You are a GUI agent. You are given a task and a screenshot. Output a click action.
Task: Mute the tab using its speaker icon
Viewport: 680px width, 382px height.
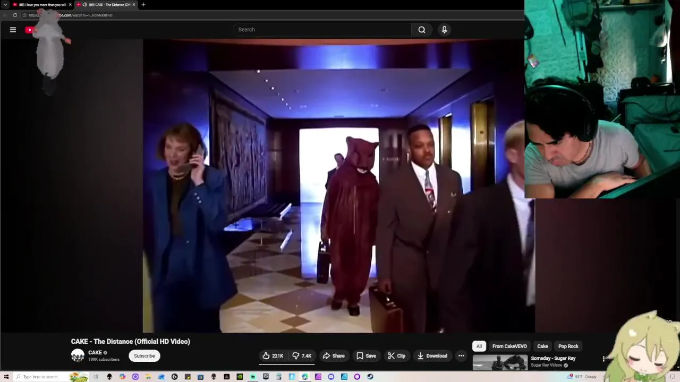coord(85,5)
